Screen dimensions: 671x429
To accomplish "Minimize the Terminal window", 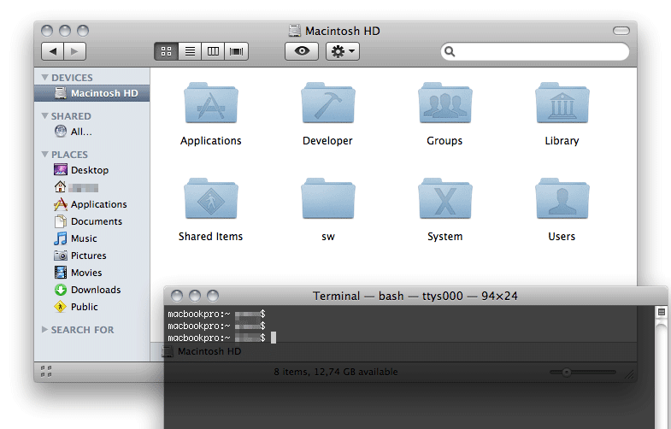I will (x=195, y=296).
